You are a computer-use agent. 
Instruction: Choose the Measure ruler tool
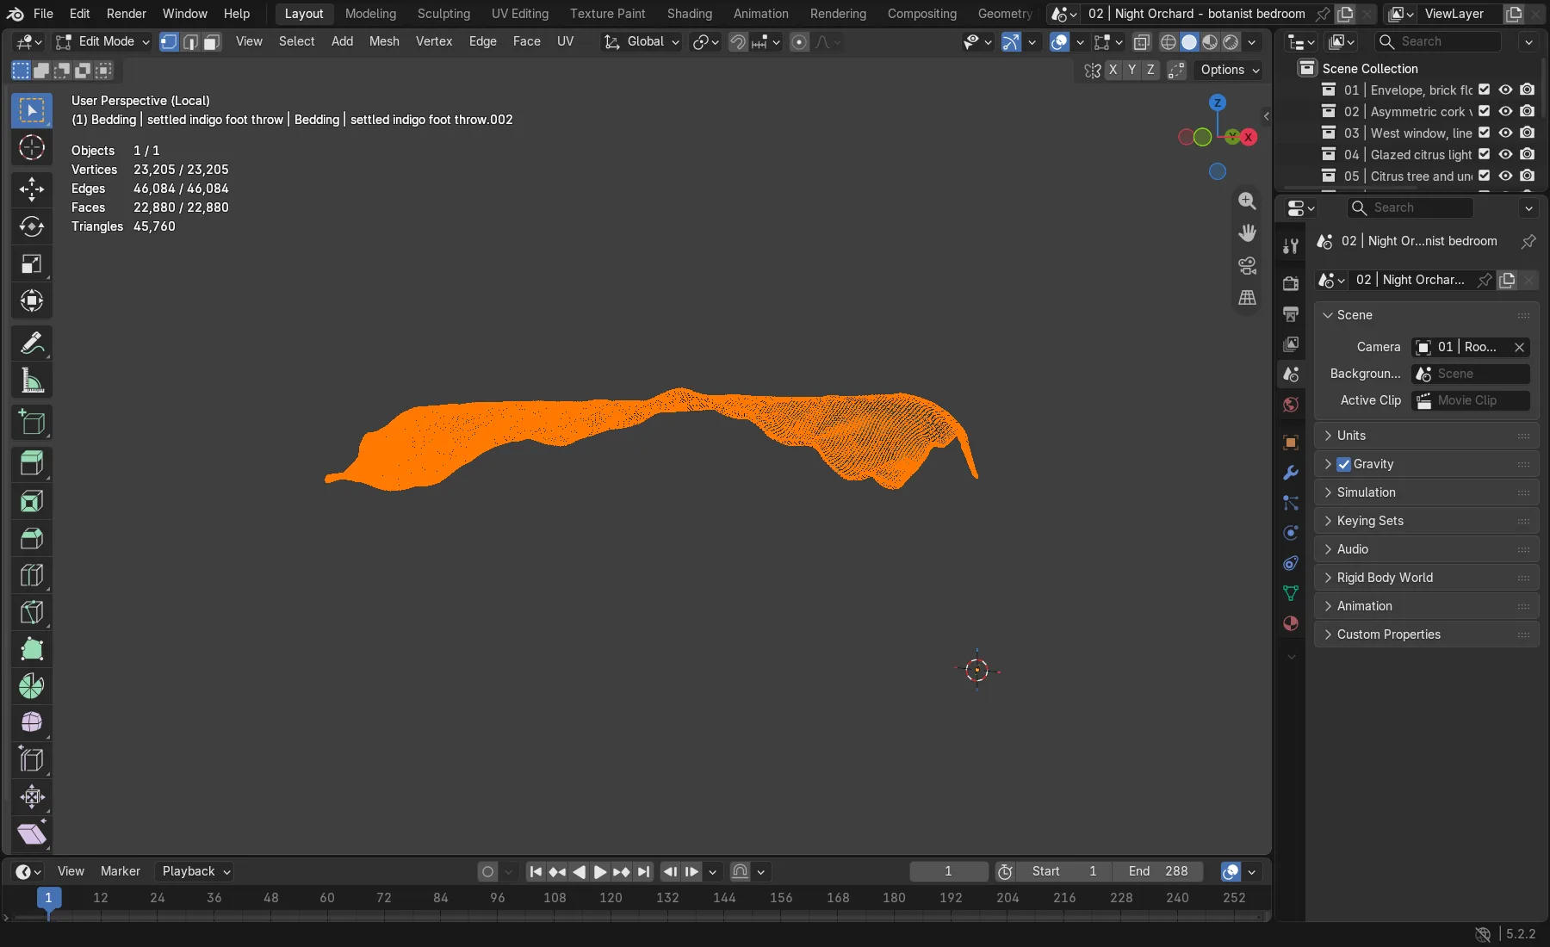click(32, 381)
